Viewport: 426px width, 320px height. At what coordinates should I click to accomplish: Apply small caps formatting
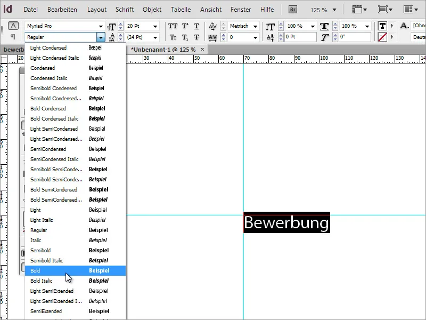(x=173, y=37)
